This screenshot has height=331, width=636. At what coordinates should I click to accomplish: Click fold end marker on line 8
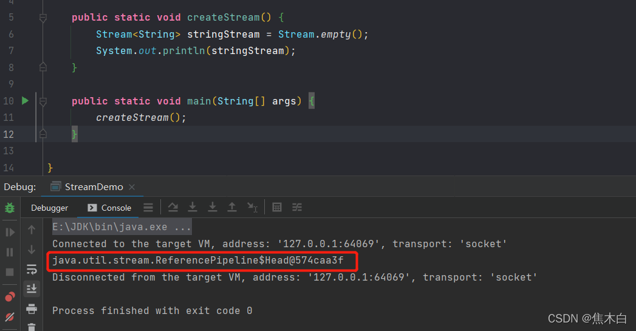click(43, 67)
